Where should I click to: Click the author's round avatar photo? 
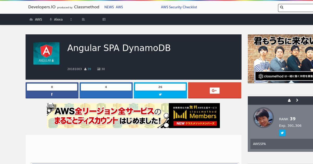[x=263, y=118]
